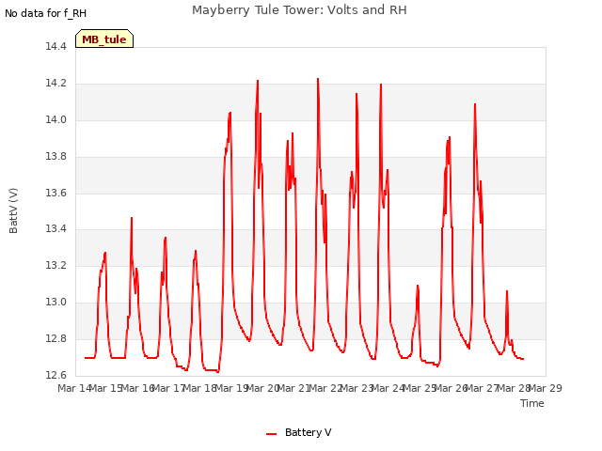The width and height of the screenshot is (602, 451).
Task: Click the Mar 24 x-axis date label
Action: tap(388, 388)
